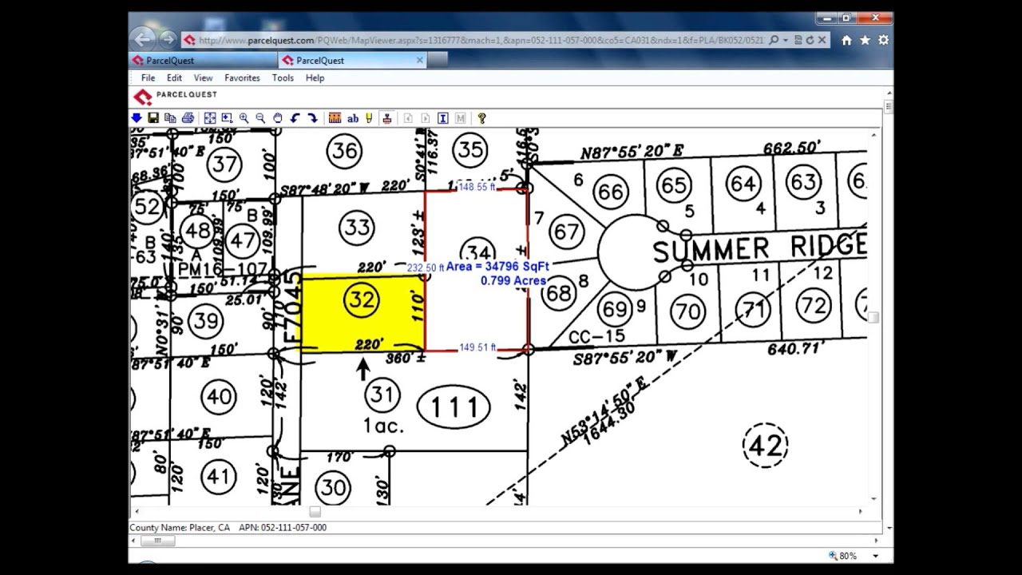
Task: Click parcel number 31 on map
Action: pyautogui.click(x=382, y=395)
